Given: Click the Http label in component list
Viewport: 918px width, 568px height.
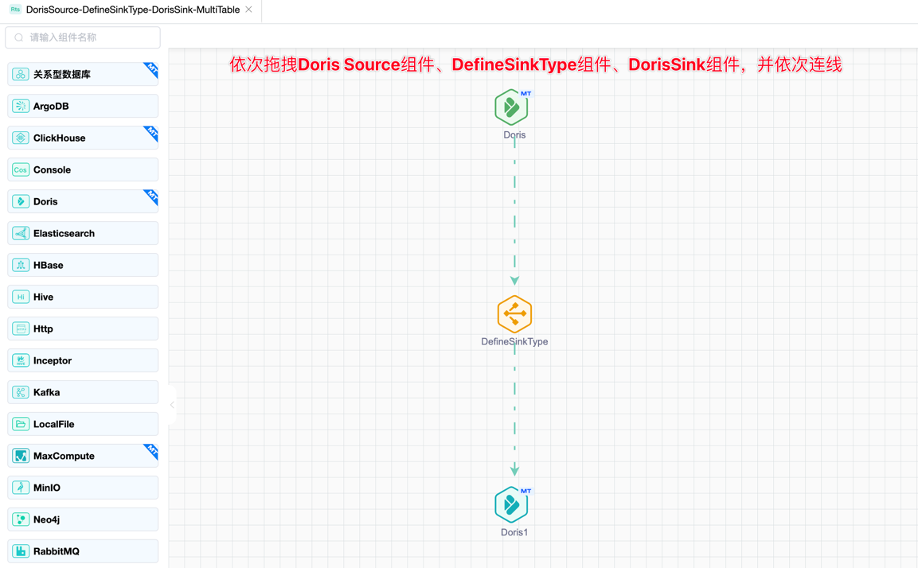Looking at the screenshot, I should (43, 329).
